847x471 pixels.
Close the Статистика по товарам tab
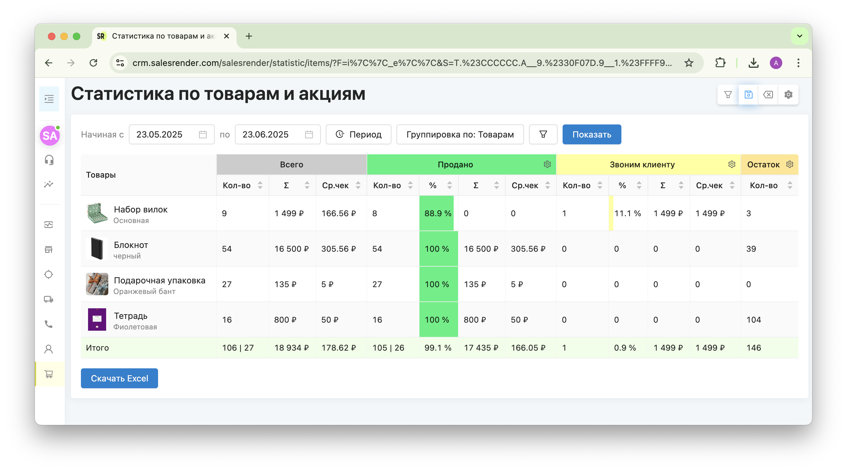point(226,36)
